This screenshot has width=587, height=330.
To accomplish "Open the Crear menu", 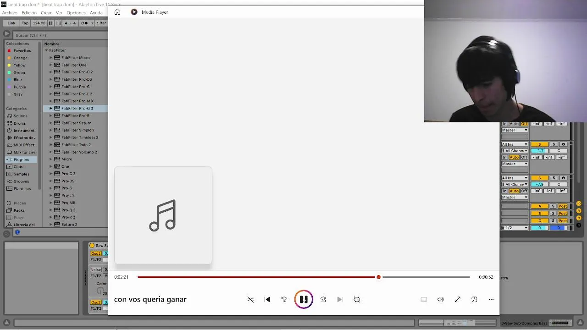I will click(x=46, y=13).
